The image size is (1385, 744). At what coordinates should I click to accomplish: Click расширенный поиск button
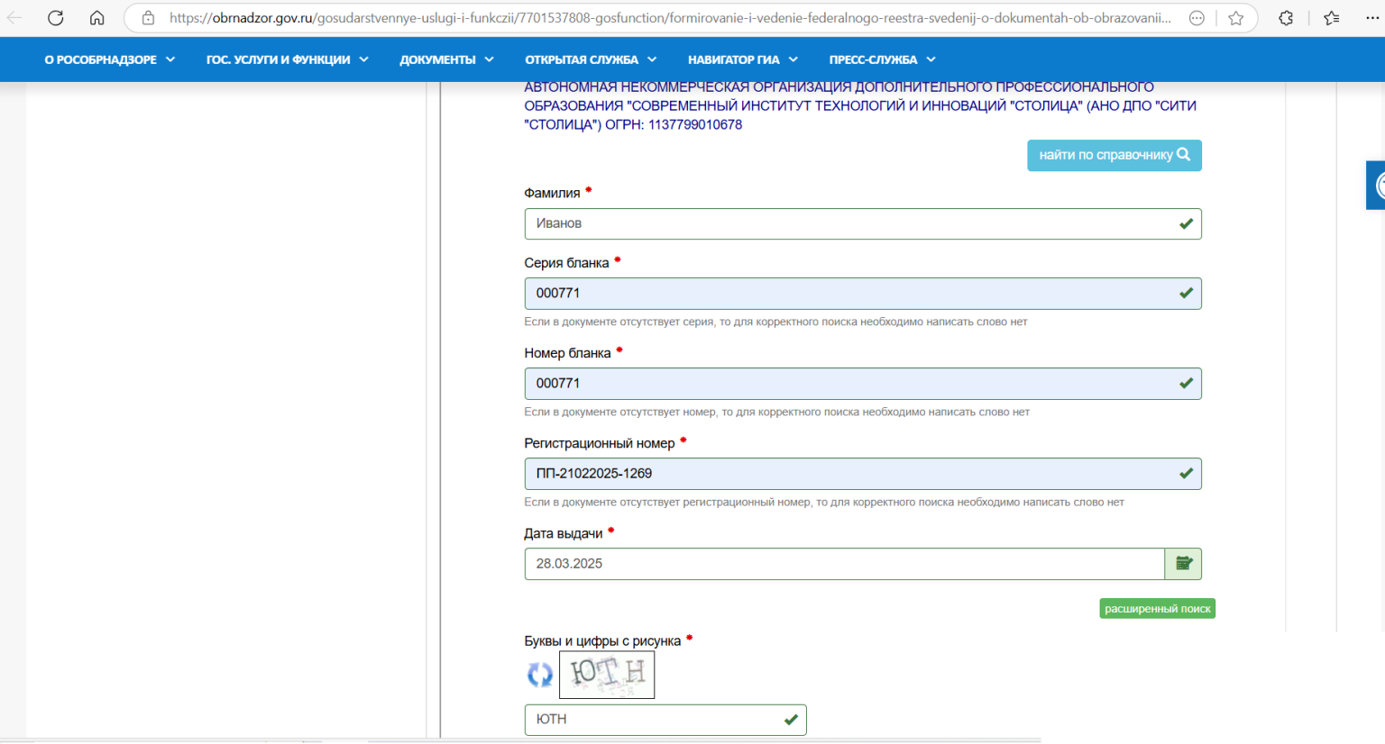tap(1157, 609)
